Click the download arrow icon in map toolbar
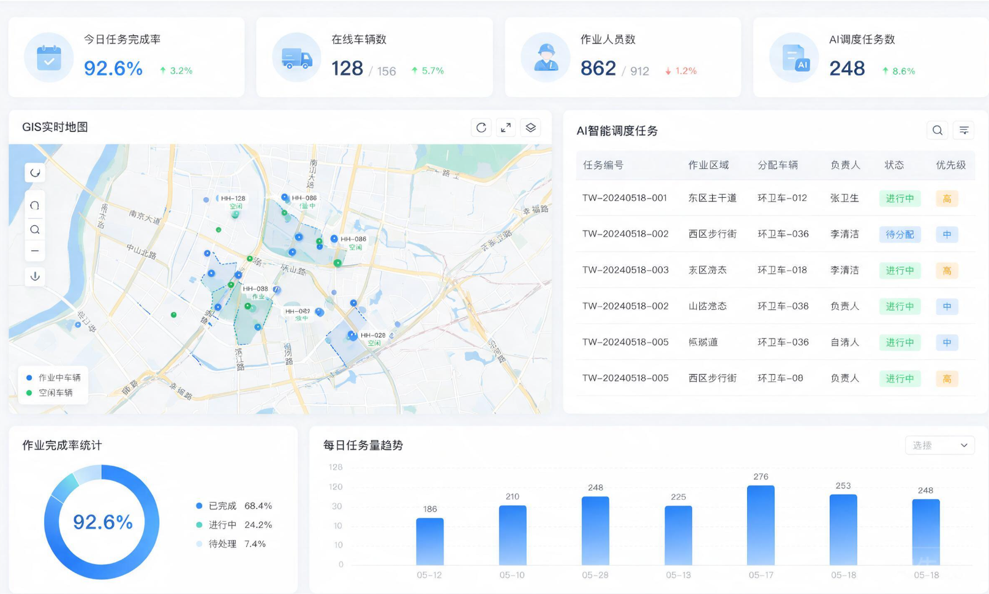Viewport: 989px width, 594px height. click(35, 276)
